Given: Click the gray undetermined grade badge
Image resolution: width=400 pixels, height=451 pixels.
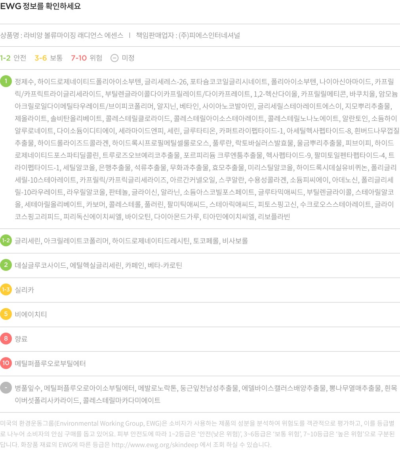Looking at the screenshot, I should pyautogui.click(x=6, y=388).
